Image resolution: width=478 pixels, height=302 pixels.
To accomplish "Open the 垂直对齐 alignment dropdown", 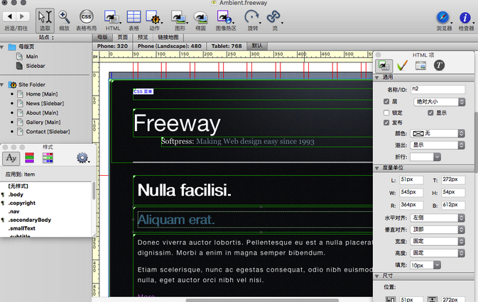I will [438, 230].
